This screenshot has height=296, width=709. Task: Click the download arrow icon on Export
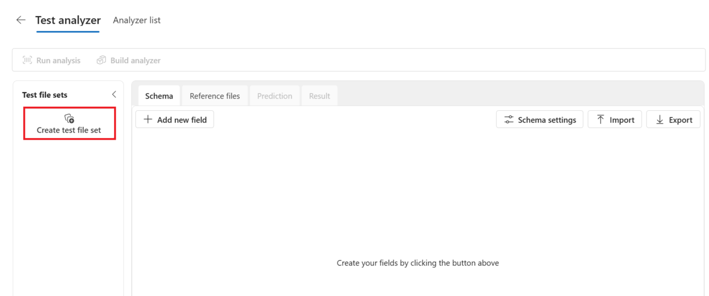pos(659,120)
